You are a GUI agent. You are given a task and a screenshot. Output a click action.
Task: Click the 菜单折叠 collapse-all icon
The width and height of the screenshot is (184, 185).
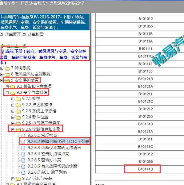24,34
